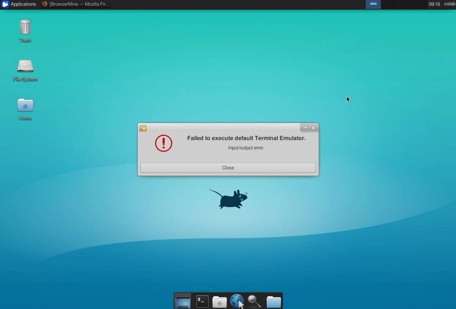This screenshot has height=309, width=456.
Task: Switch to BrowserMine Firefox window in taskbar
Action: point(76,4)
